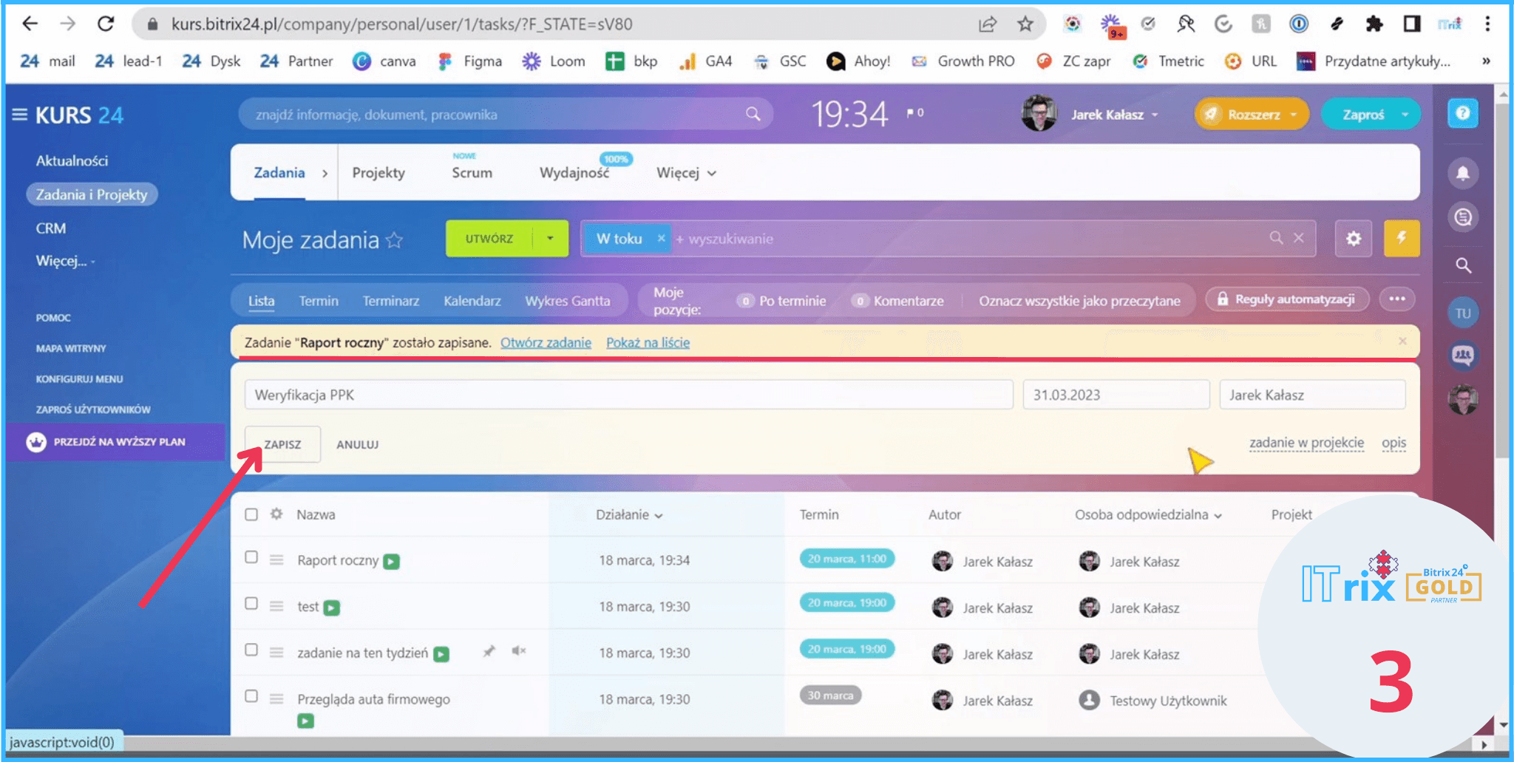Check the Raport roczny task checkbox
Image resolution: width=1514 pixels, height=762 pixels.
click(251, 557)
